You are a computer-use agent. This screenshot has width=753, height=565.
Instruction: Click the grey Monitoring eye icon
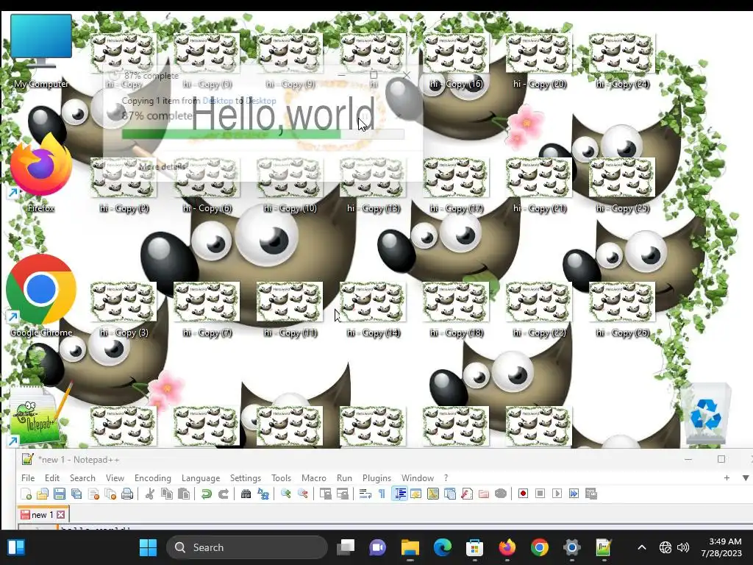(501, 494)
